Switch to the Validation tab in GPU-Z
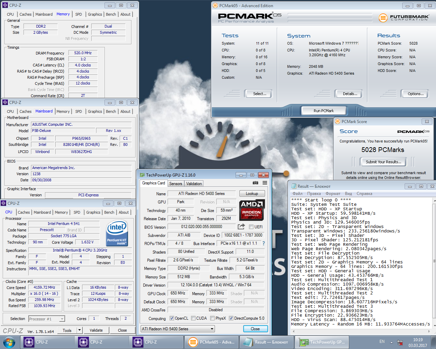Viewport: 436px width, 349px height. coord(194,184)
